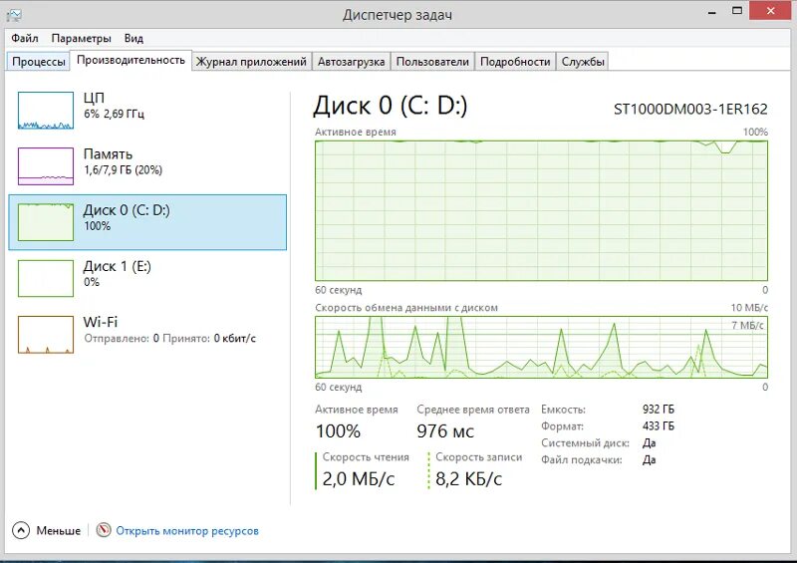The height and width of the screenshot is (563, 797).
Task: Click the Wi-Fi label in sidebar
Action: pos(101,322)
